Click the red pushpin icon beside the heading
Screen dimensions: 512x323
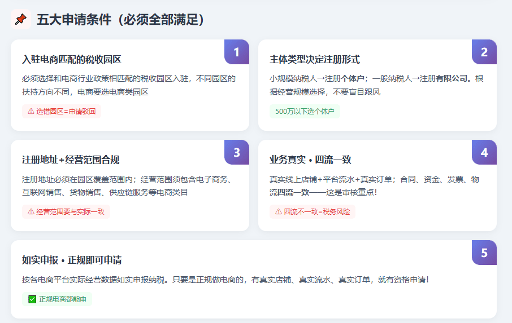(x=21, y=19)
